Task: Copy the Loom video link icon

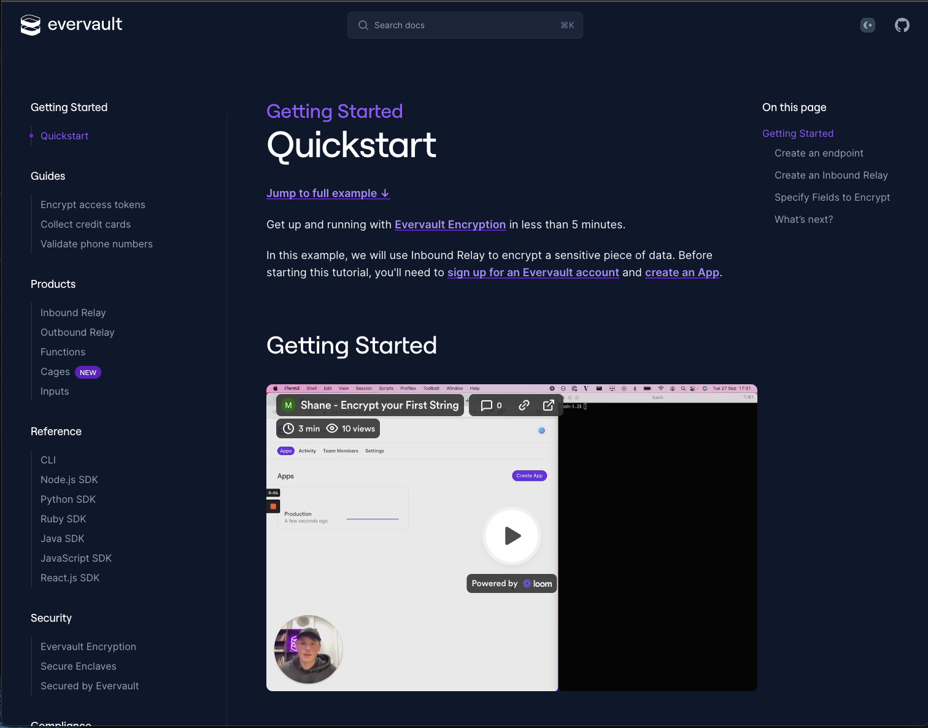Action: [x=524, y=405]
